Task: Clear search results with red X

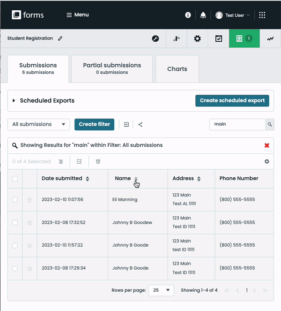Action: point(267,145)
